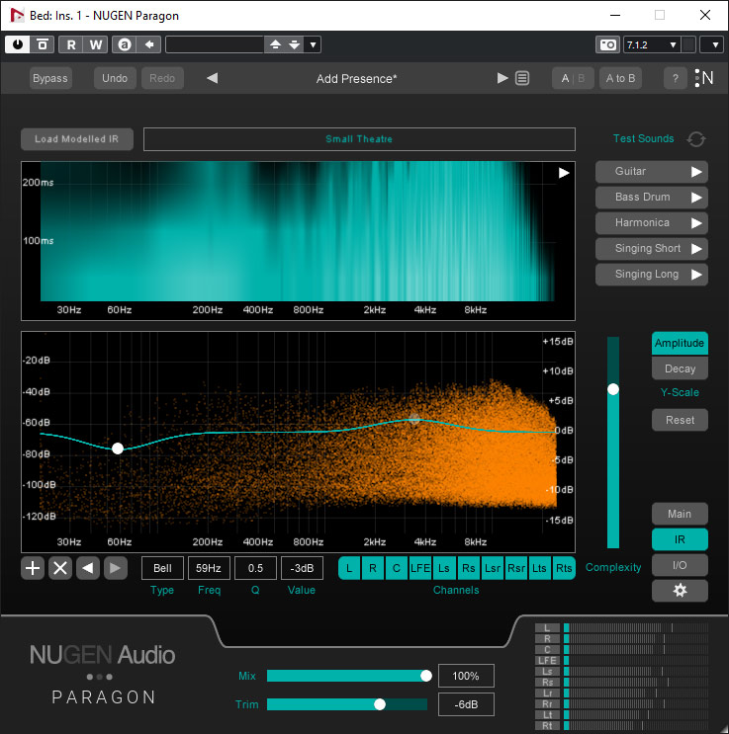Toggle the LFE channel button
Image resolution: width=729 pixels, height=734 pixels.
pos(420,568)
